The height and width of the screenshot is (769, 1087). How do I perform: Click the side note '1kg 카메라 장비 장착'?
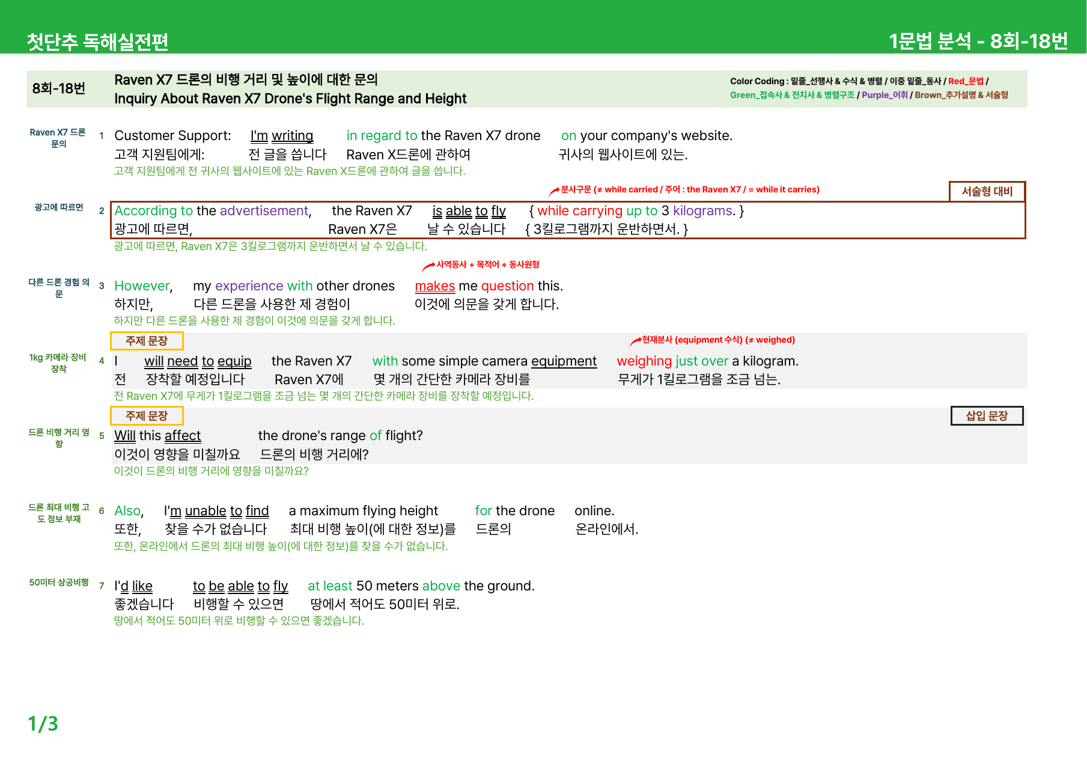pyautogui.click(x=58, y=363)
